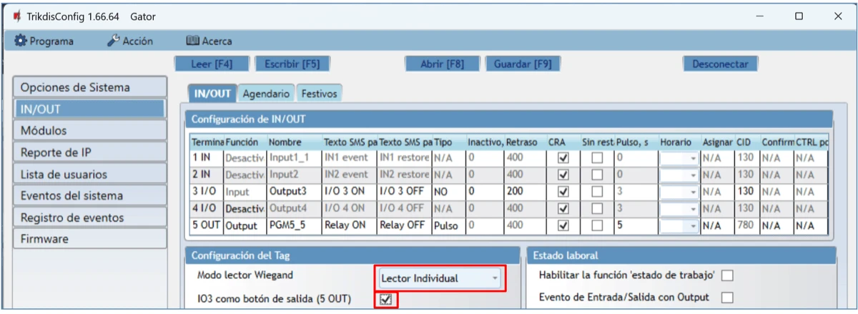The image size is (858, 314).
Task: Click Escribir [F5] button
Action: click(x=292, y=64)
